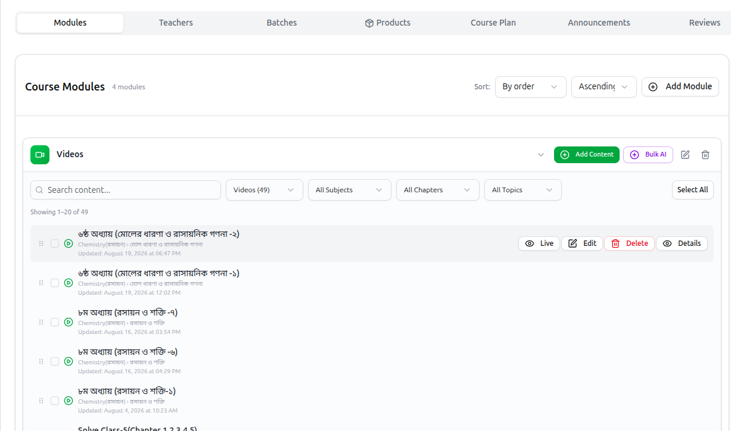
Task: Click the Select All button
Action: pos(692,190)
